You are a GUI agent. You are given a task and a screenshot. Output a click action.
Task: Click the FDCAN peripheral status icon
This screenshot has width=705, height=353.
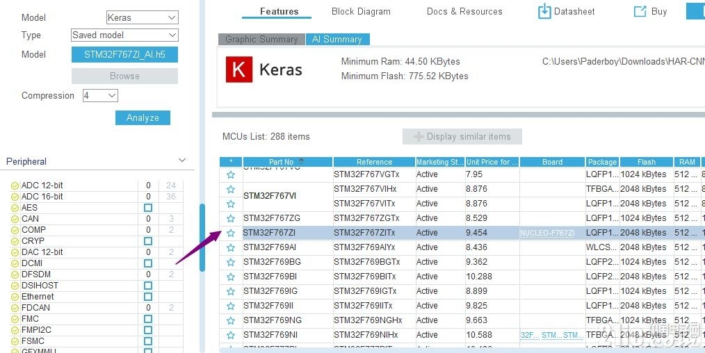(15, 308)
